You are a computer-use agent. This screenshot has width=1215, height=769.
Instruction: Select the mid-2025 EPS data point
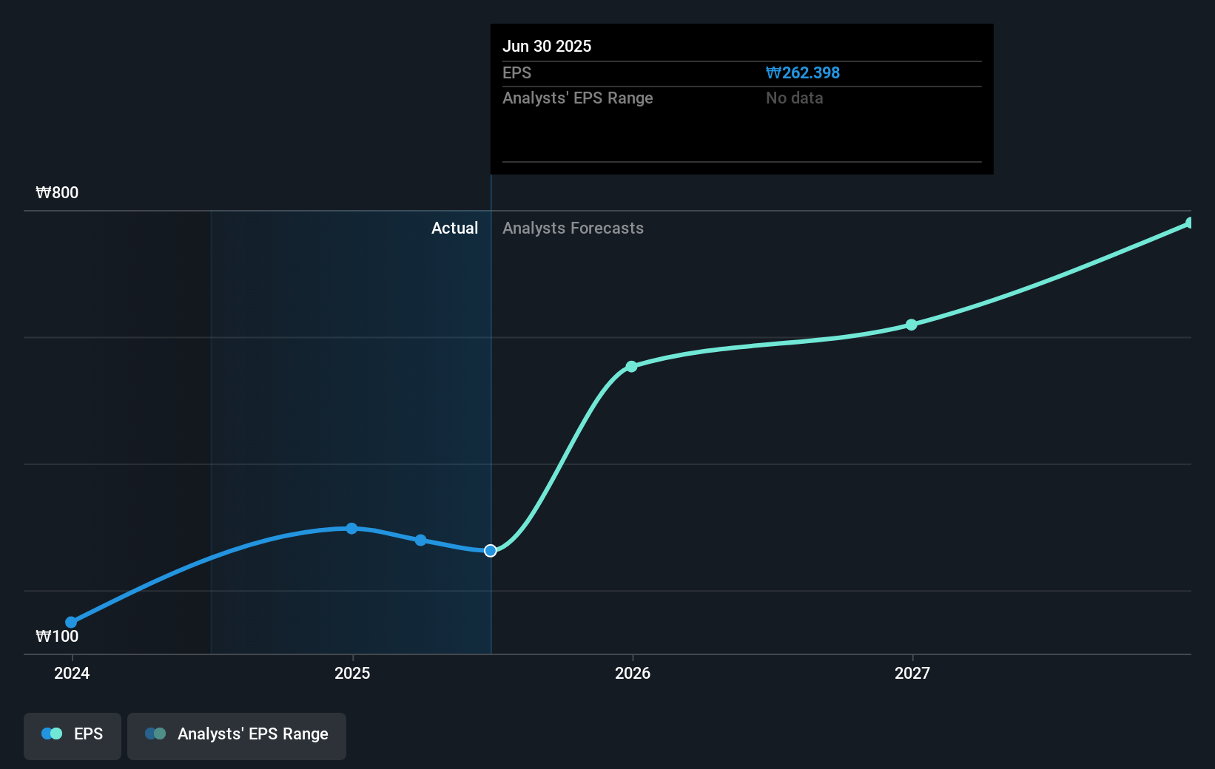(420, 541)
